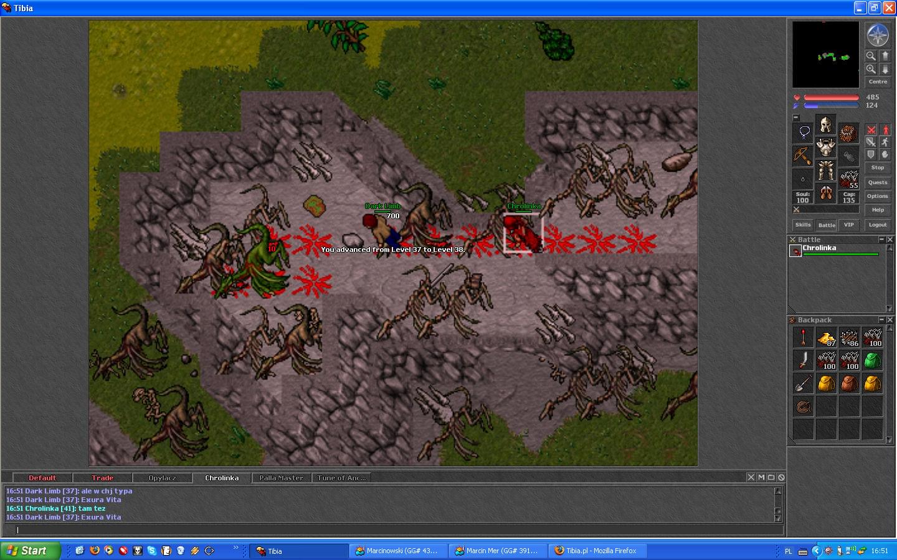Toggle the M server-messages chat button
The height and width of the screenshot is (560, 897).
click(x=761, y=477)
